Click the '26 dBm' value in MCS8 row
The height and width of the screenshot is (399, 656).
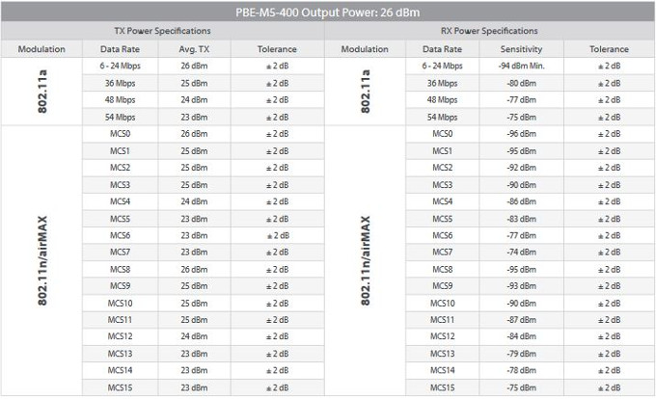point(194,270)
